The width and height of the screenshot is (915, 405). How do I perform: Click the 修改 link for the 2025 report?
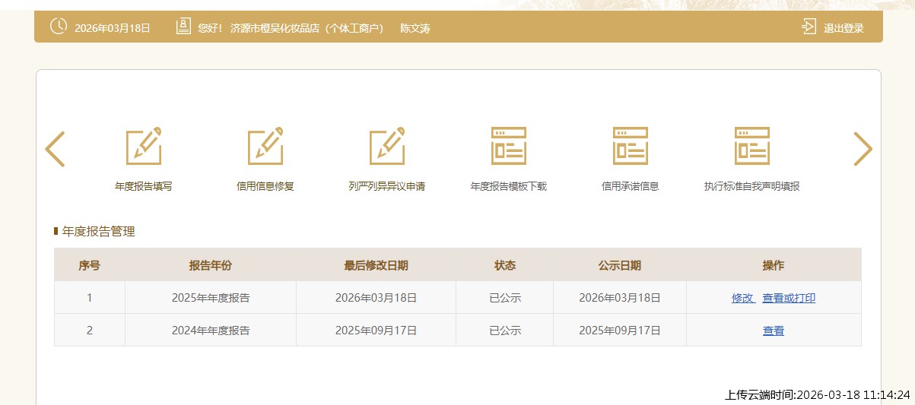tap(743, 299)
